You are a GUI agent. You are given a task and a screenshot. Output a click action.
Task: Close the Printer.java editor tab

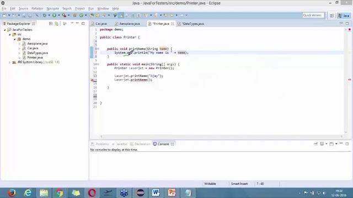173,24
